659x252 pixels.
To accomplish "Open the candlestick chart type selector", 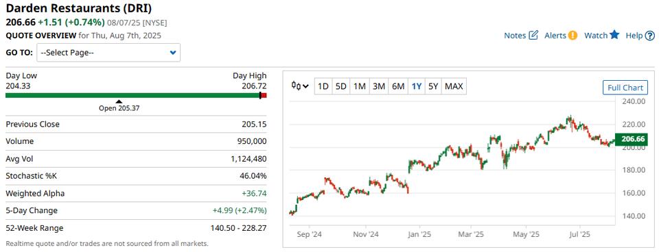I will (300, 86).
